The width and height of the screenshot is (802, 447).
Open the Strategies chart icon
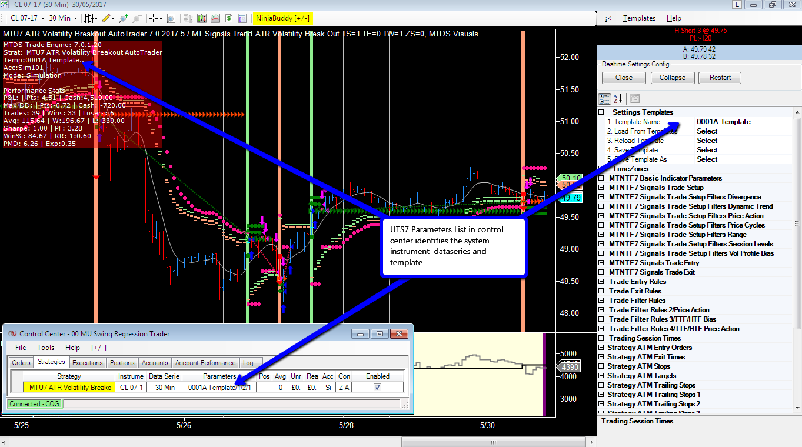pos(215,18)
